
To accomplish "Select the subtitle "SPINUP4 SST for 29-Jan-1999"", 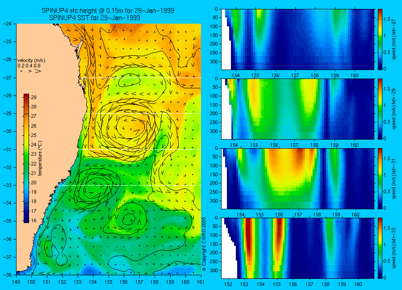I will (95, 18).
